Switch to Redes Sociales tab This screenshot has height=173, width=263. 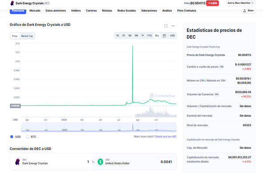coord(127,11)
